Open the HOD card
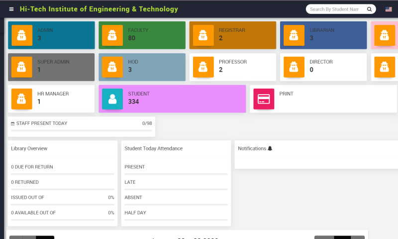This screenshot has height=239, width=398. coord(142,67)
